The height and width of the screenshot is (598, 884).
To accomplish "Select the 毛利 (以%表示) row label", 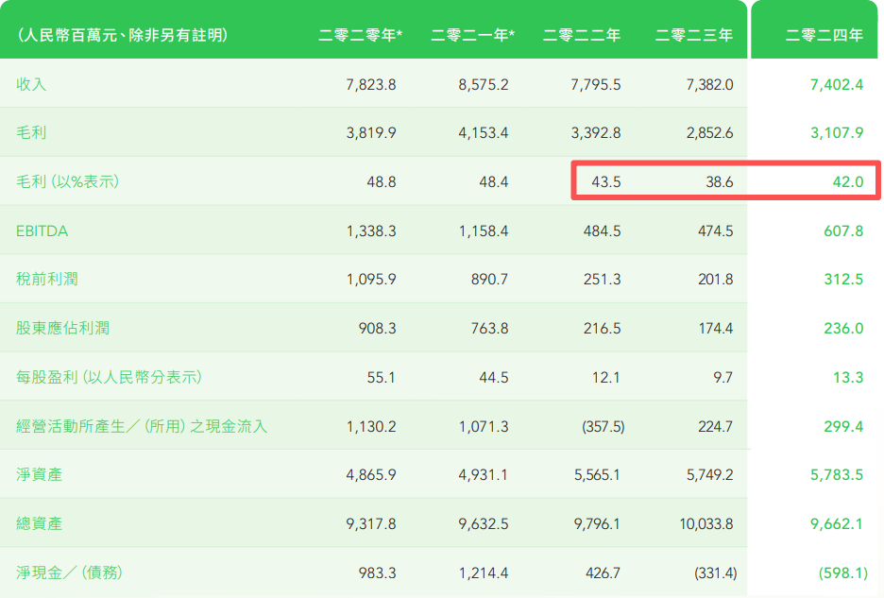I will tap(67, 181).
